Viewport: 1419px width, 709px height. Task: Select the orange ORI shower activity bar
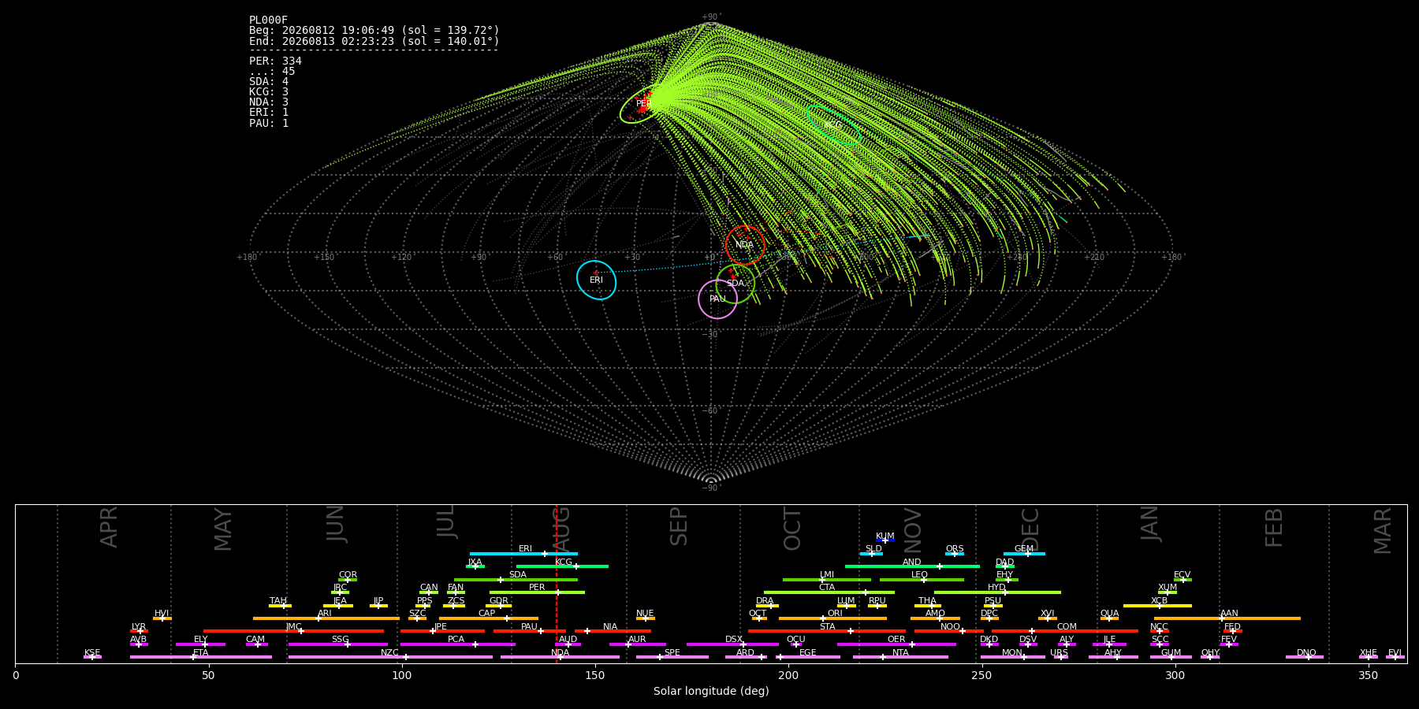coord(832,618)
